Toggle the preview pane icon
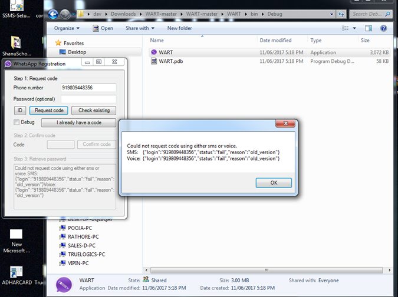Image resolution: width=398 pixels, height=297 pixels. pyautogui.click(x=369, y=28)
